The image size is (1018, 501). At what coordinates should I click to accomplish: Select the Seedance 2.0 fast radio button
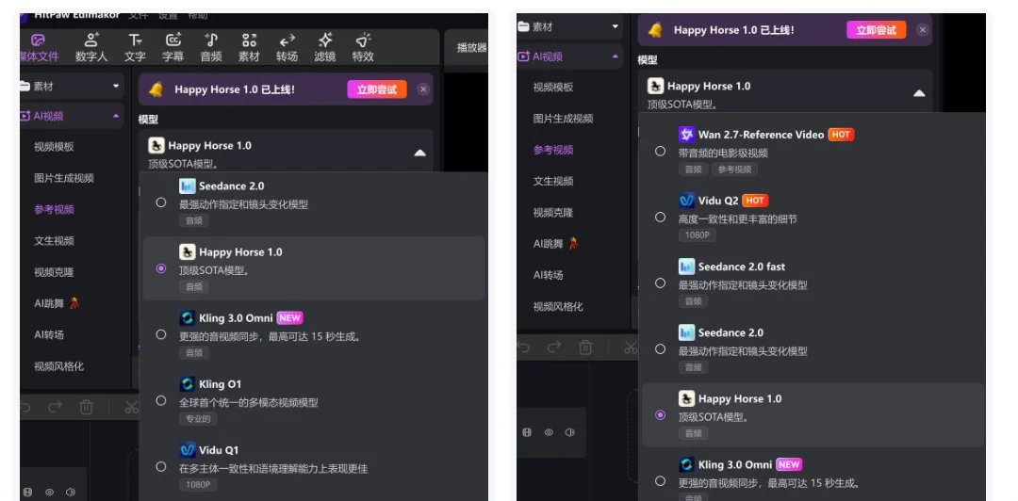click(660, 283)
